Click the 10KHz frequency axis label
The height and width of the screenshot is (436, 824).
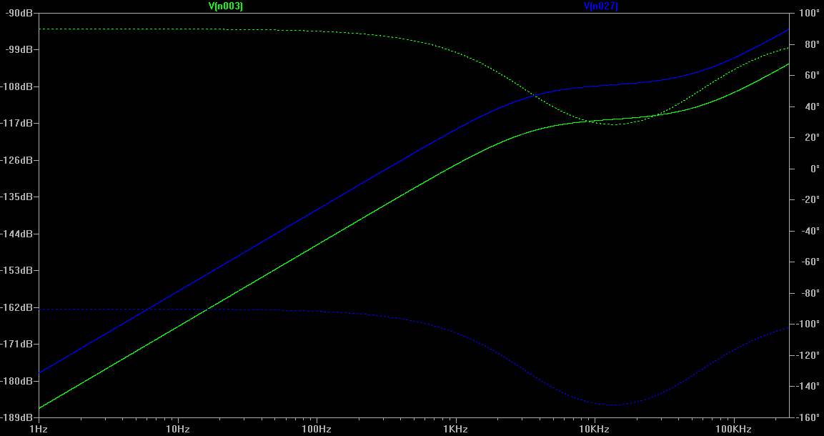[x=595, y=429]
